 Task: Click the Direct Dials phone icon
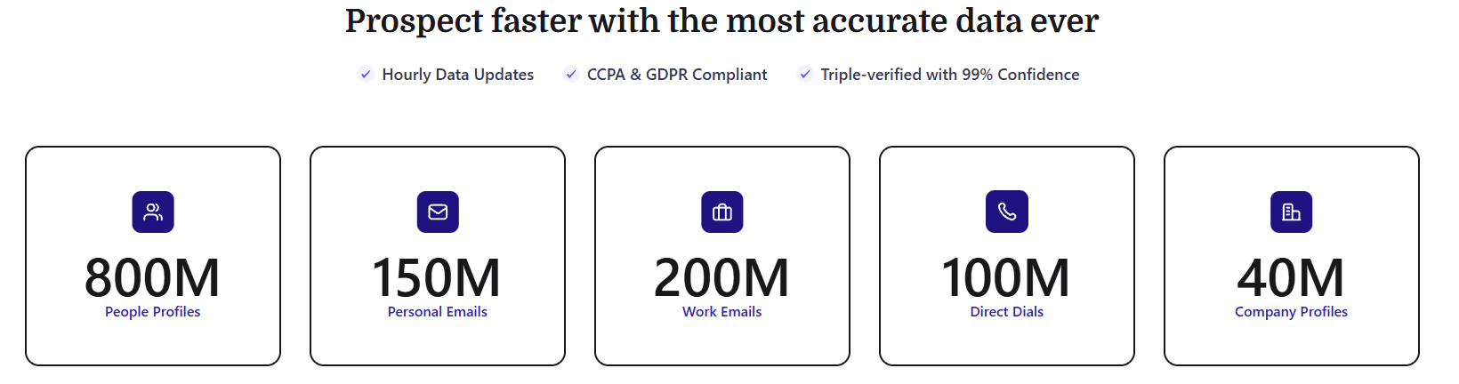[x=1007, y=212]
